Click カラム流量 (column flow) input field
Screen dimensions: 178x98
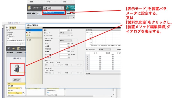pos(65,49)
